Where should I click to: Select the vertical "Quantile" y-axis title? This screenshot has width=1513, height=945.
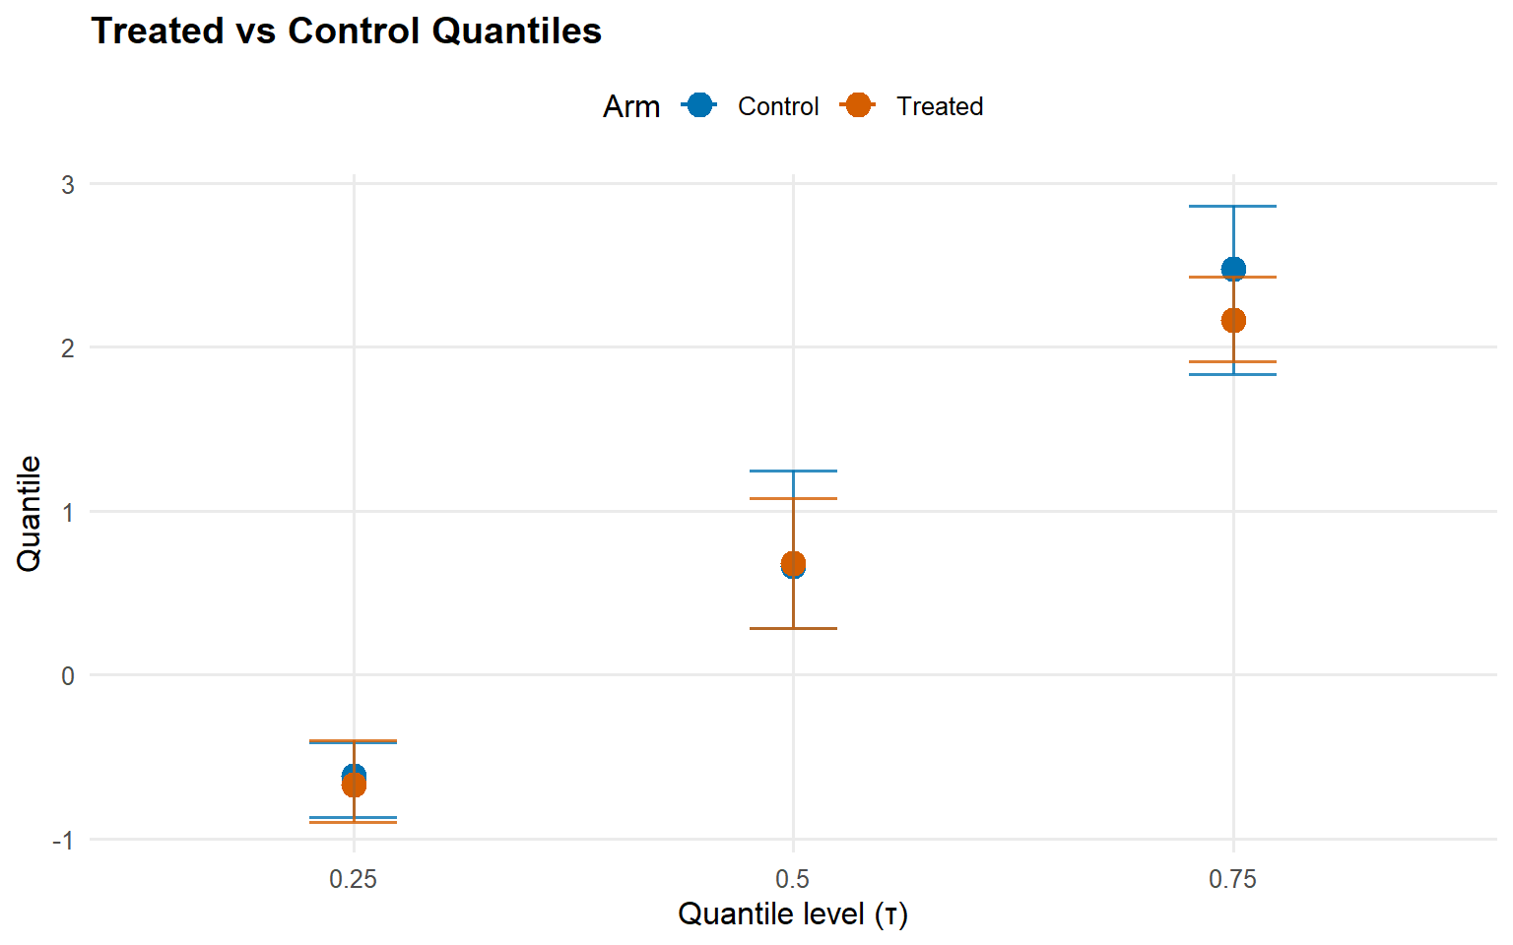point(30,513)
